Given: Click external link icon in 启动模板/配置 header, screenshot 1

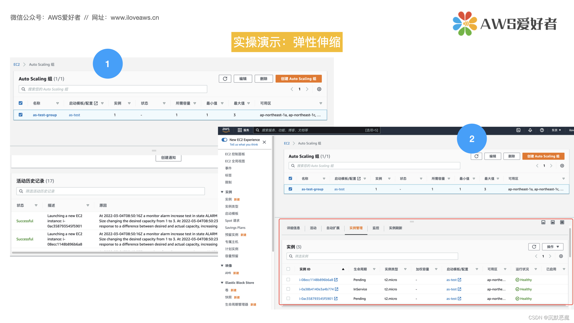Looking at the screenshot, I should [x=96, y=103].
